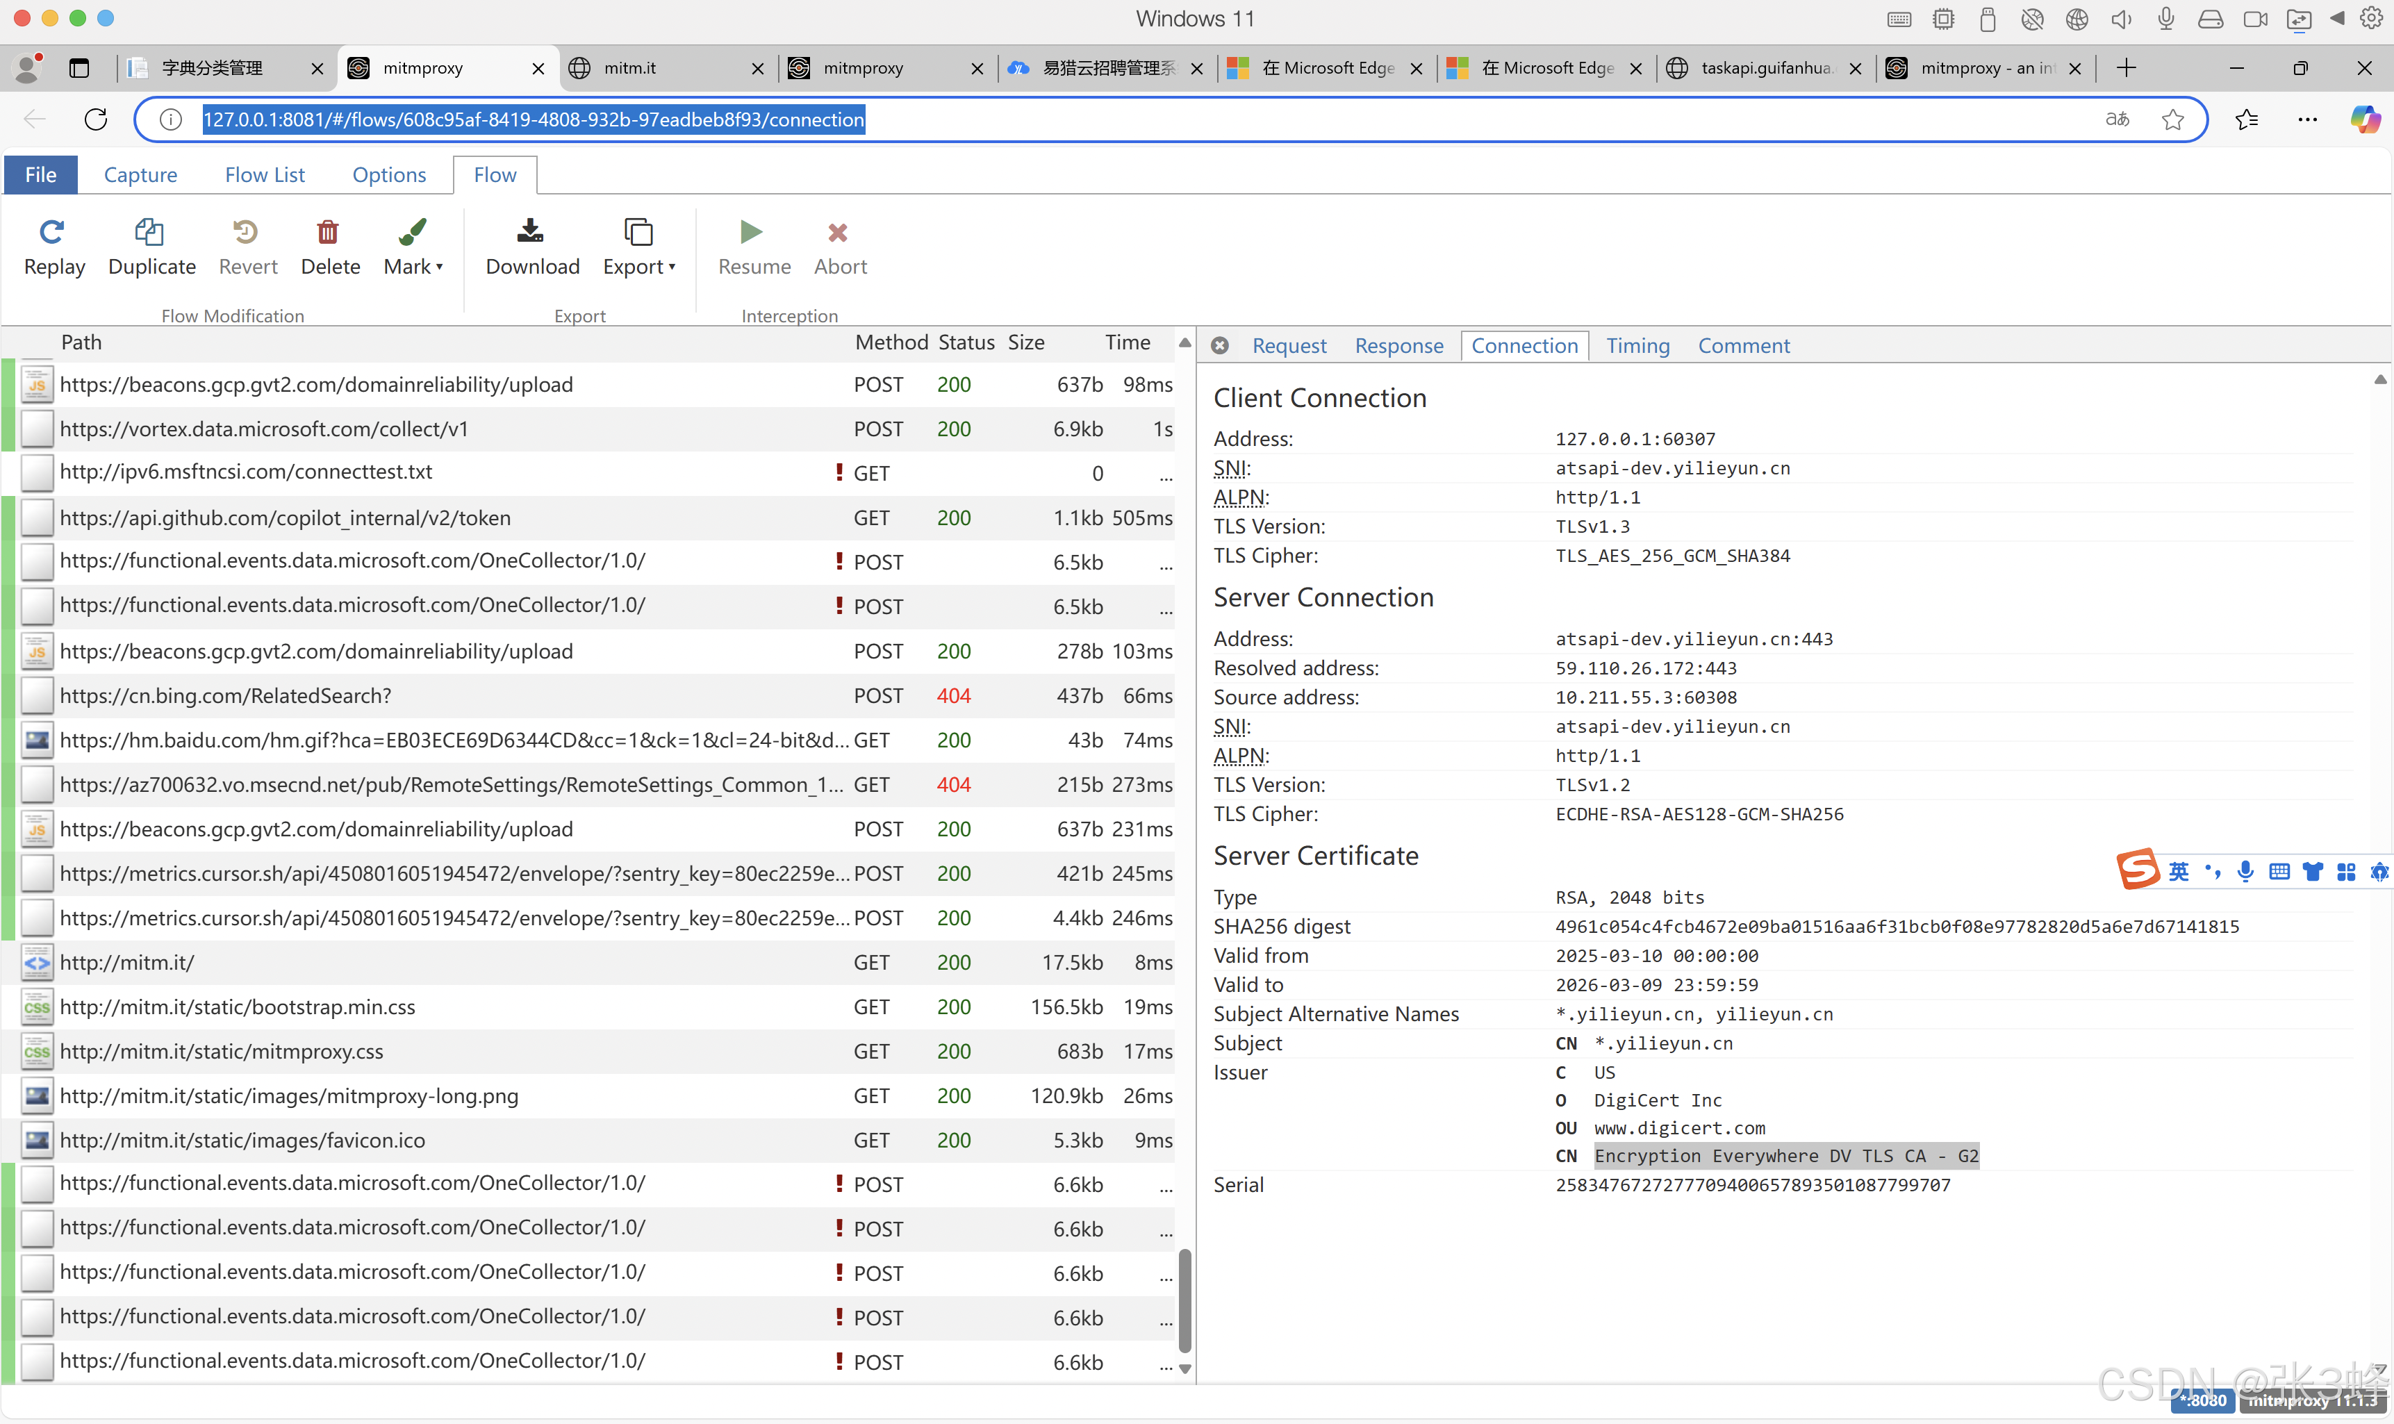This screenshot has width=2394, height=1424.
Task: Click the Duplicate flow icon
Action: point(149,232)
